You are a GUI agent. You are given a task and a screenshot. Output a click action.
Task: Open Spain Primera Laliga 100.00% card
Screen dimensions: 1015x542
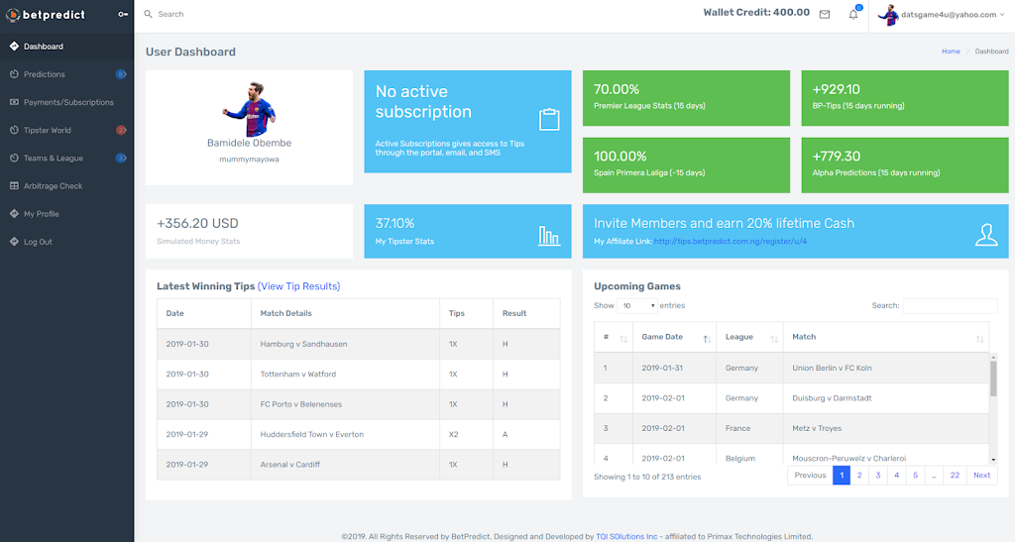tap(686, 164)
